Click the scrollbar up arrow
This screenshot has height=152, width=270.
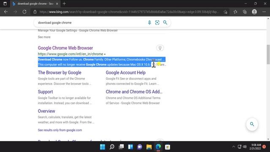click(x=268, y=19)
